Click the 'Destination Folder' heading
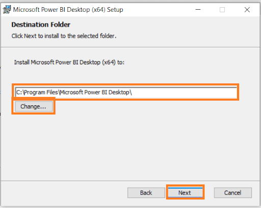This screenshot has width=261, height=208. coord(41,25)
